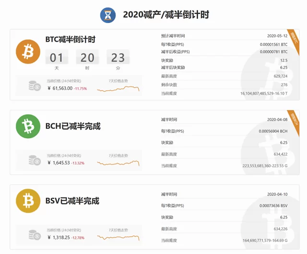This screenshot has width=307, height=254.
Task: Click the BSV halving date 2020-04-10
Action: (x=277, y=194)
